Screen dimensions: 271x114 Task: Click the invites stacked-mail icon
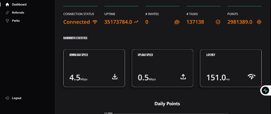(177, 22)
